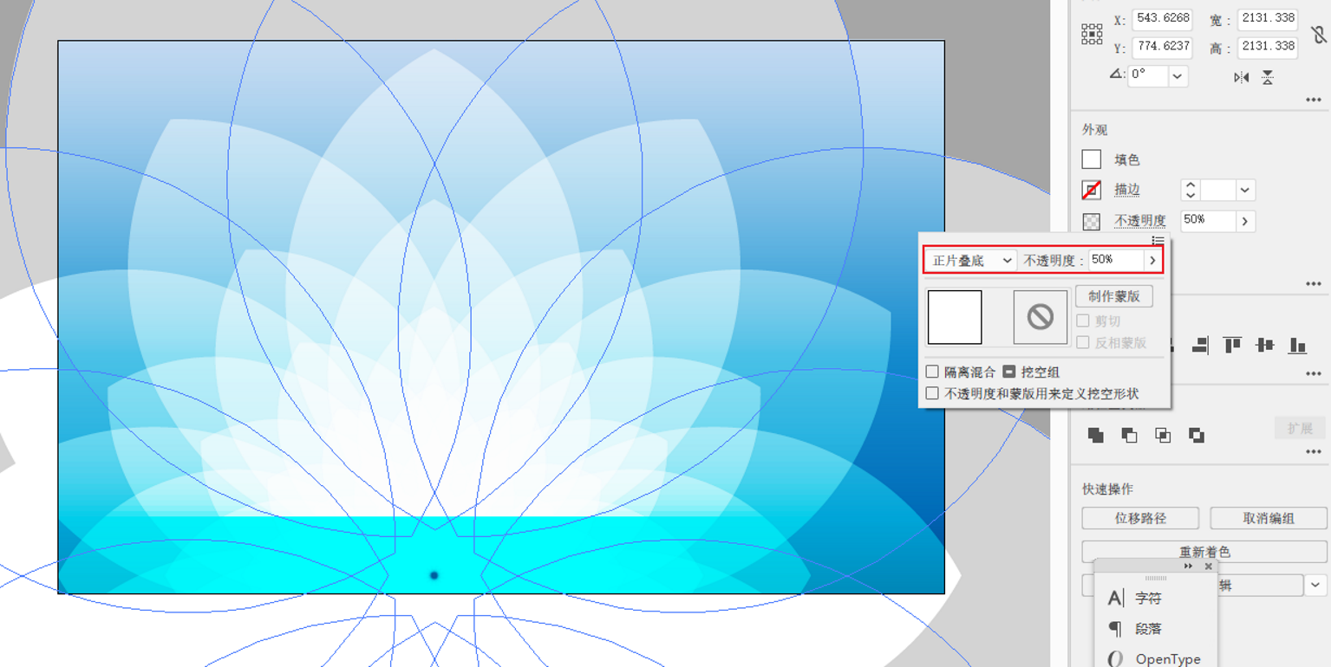Screen dimensions: 1331x667
Task: Click the 重新着色 recolor button
Action: tap(1204, 552)
